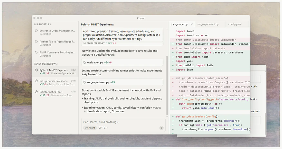Select the Bioinformatics Tools task
The image size is (282, 149).
pyautogui.click(x=55, y=93)
